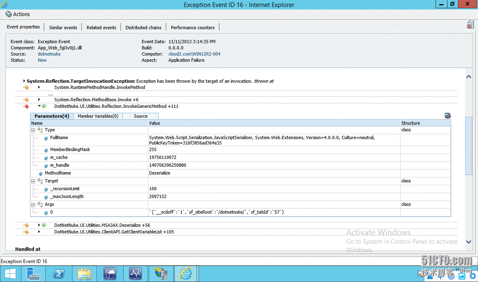Select the Deserialize value cell
478x282 pixels.
[x=274, y=173]
